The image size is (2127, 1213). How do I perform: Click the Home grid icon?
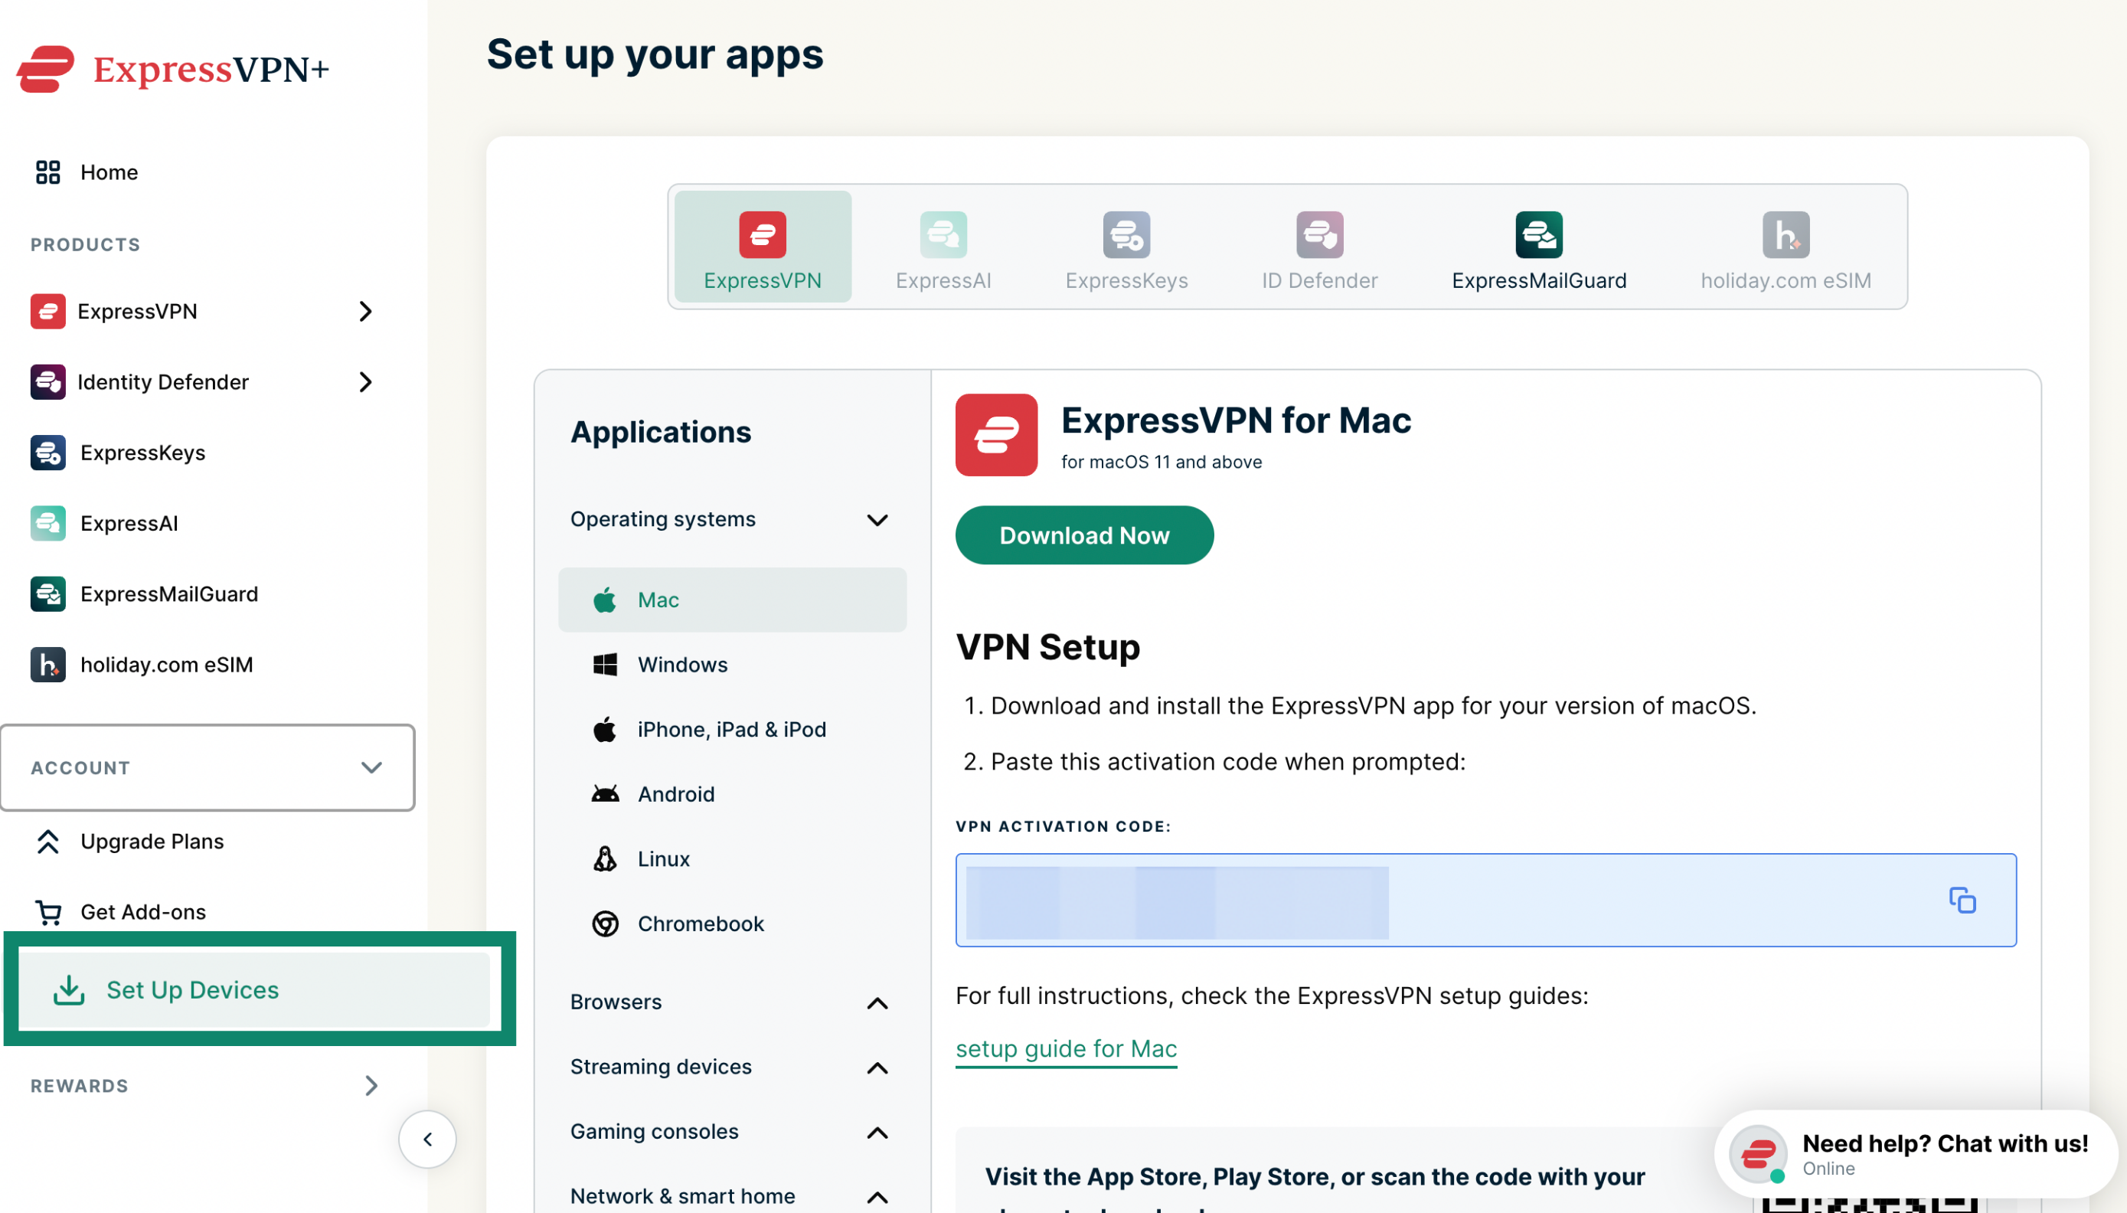point(47,172)
